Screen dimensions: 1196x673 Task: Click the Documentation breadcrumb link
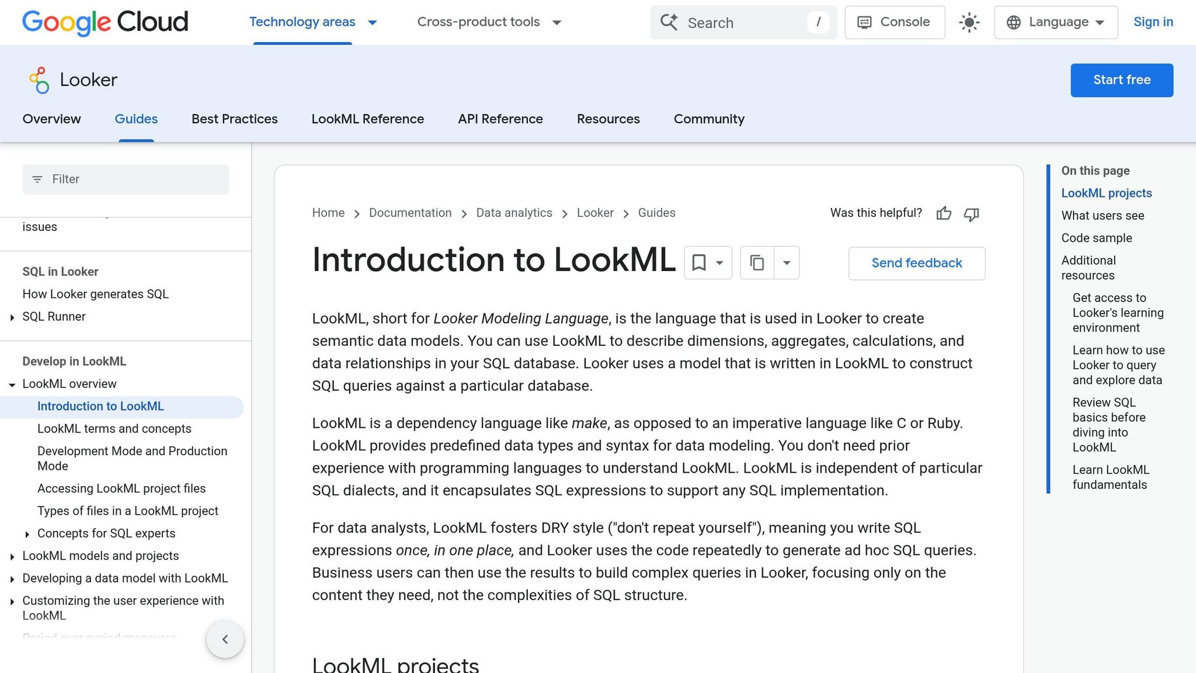click(410, 213)
